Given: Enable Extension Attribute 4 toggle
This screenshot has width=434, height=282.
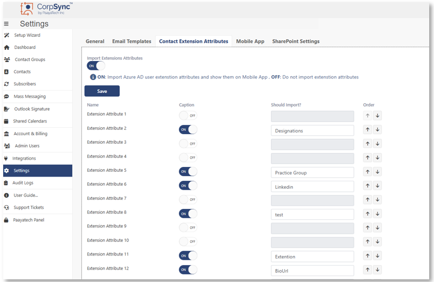Looking at the screenshot, I should click(188, 157).
